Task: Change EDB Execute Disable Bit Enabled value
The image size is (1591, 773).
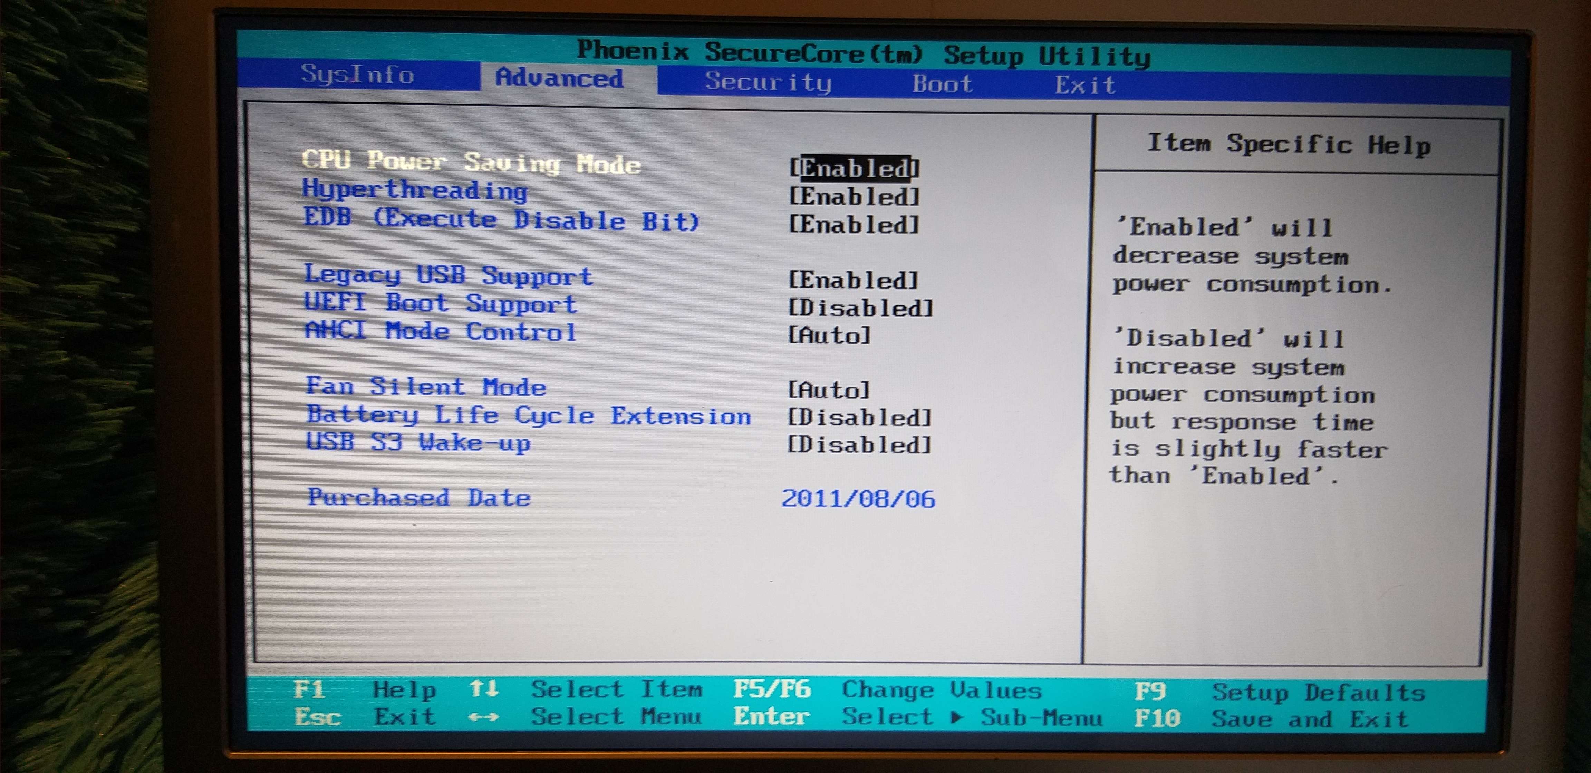Action: [854, 224]
